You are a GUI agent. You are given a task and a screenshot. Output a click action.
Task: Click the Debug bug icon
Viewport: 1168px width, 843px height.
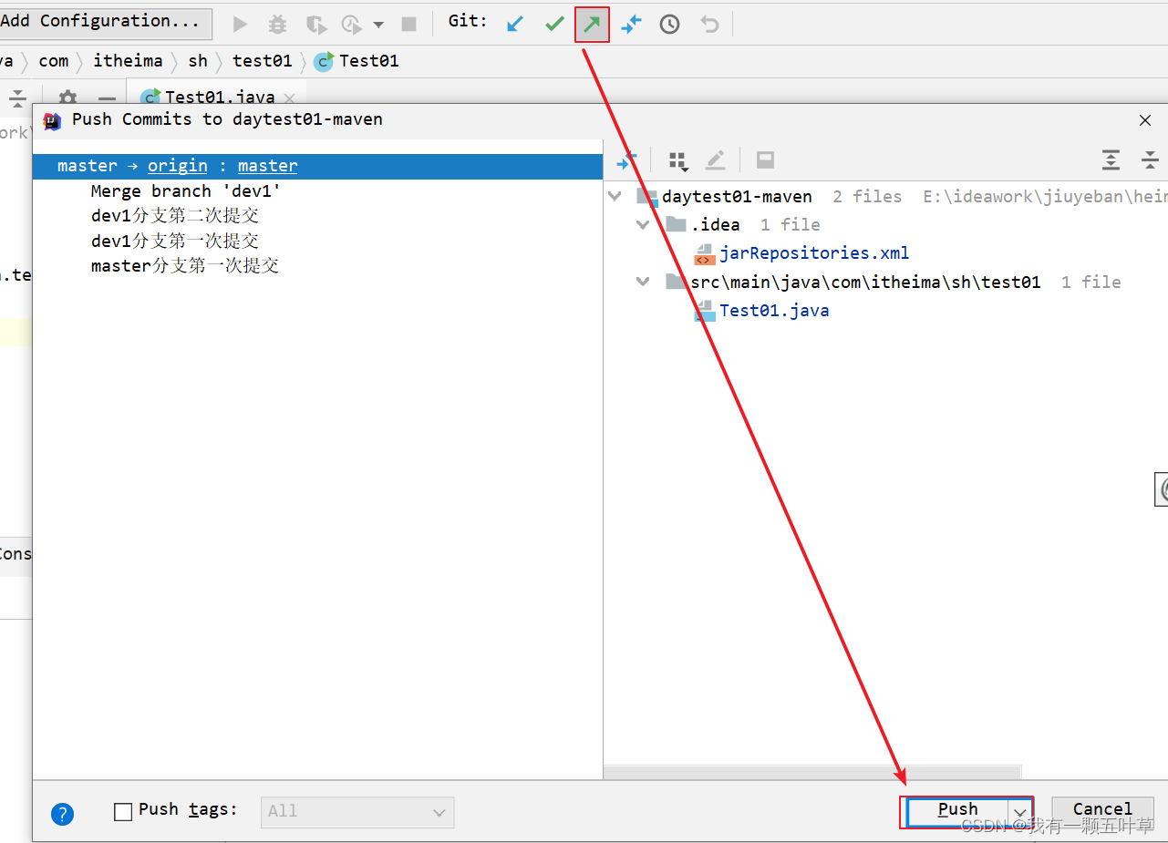point(277,24)
